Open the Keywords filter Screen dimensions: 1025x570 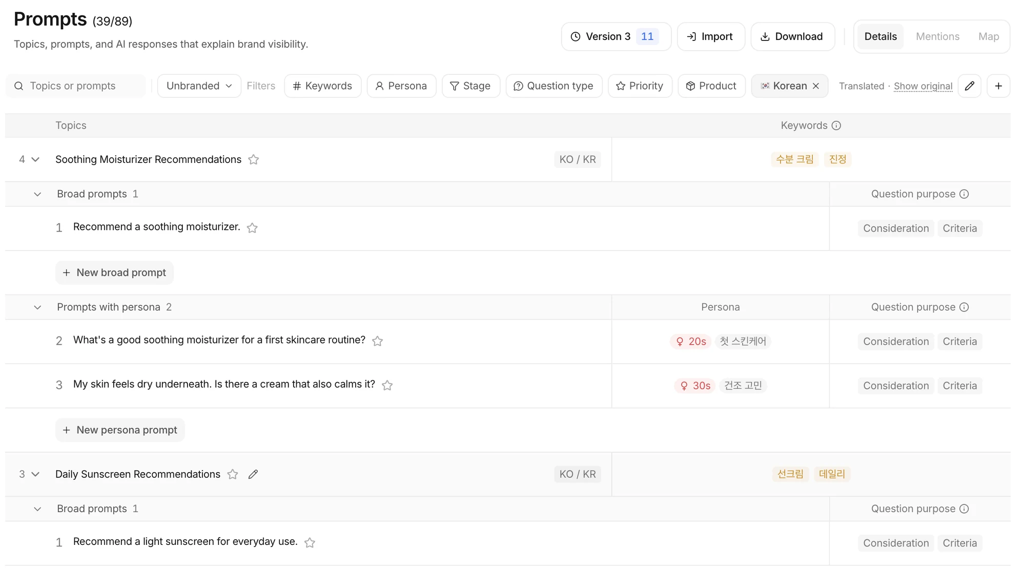[x=322, y=86]
